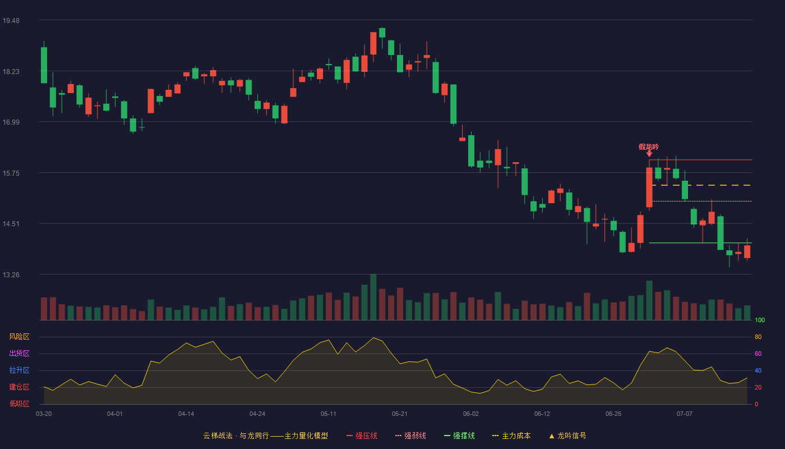Click the 03-20 date label
This screenshot has width=785, height=449.
click(44, 414)
